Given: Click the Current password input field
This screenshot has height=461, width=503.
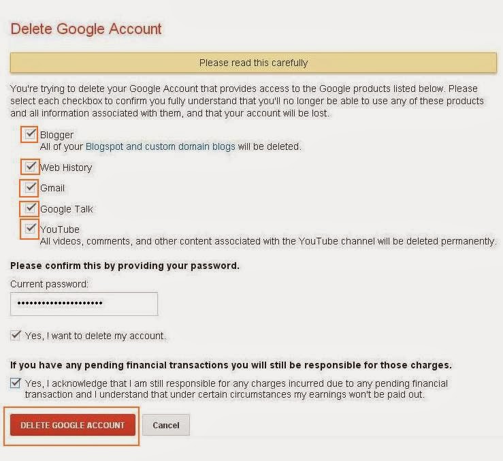Looking at the screenshot, I should click(x=84, y=304).
